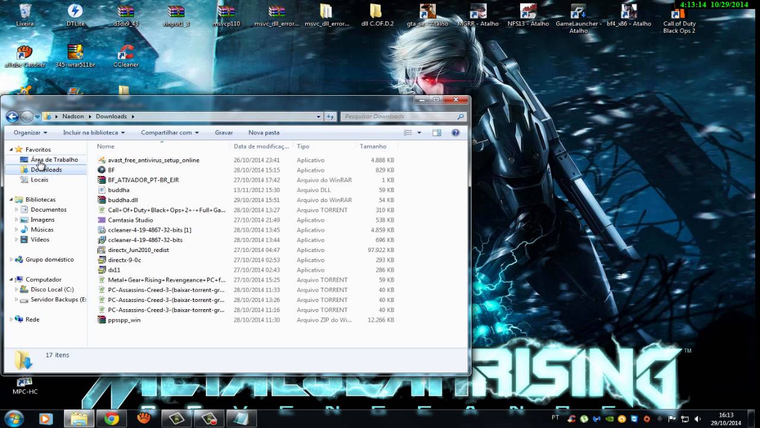The height and width of the screenshot is (428, 760).
Task: Launch Call of Duty Black Ops 2 shortcut
Action: coord(679,19)
